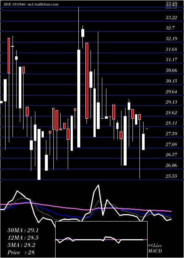Click the 27.08 price axis label

[171, 144]
